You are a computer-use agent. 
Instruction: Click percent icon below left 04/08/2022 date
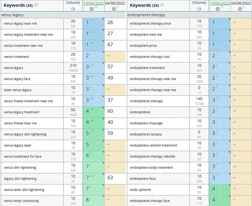(114, 9)
